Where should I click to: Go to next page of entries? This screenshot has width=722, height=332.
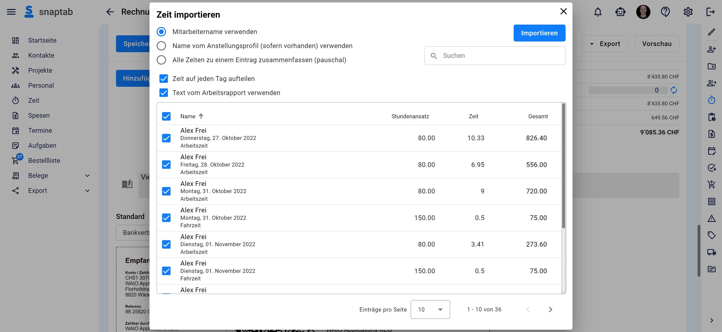click(550, 309)
